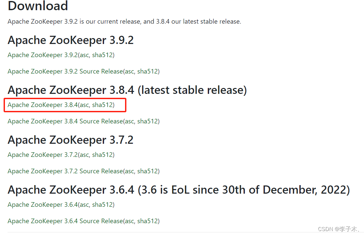This screenshot has height=235, width=364.
Task: Click Apache ZooKeeper 3.8.4 highlighted download link
Action: (x=43, y=105)
